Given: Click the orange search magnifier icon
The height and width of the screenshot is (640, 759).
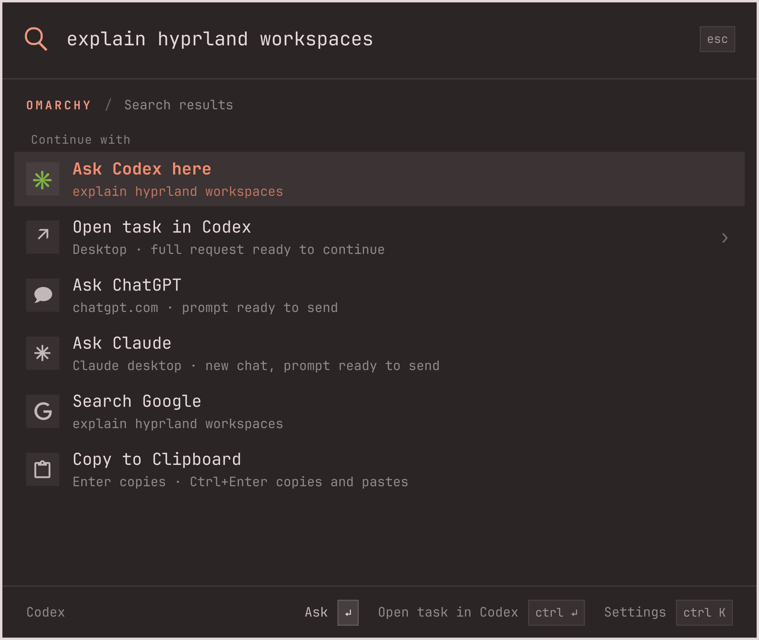Looking at the screenshot, I should [36, 39].
